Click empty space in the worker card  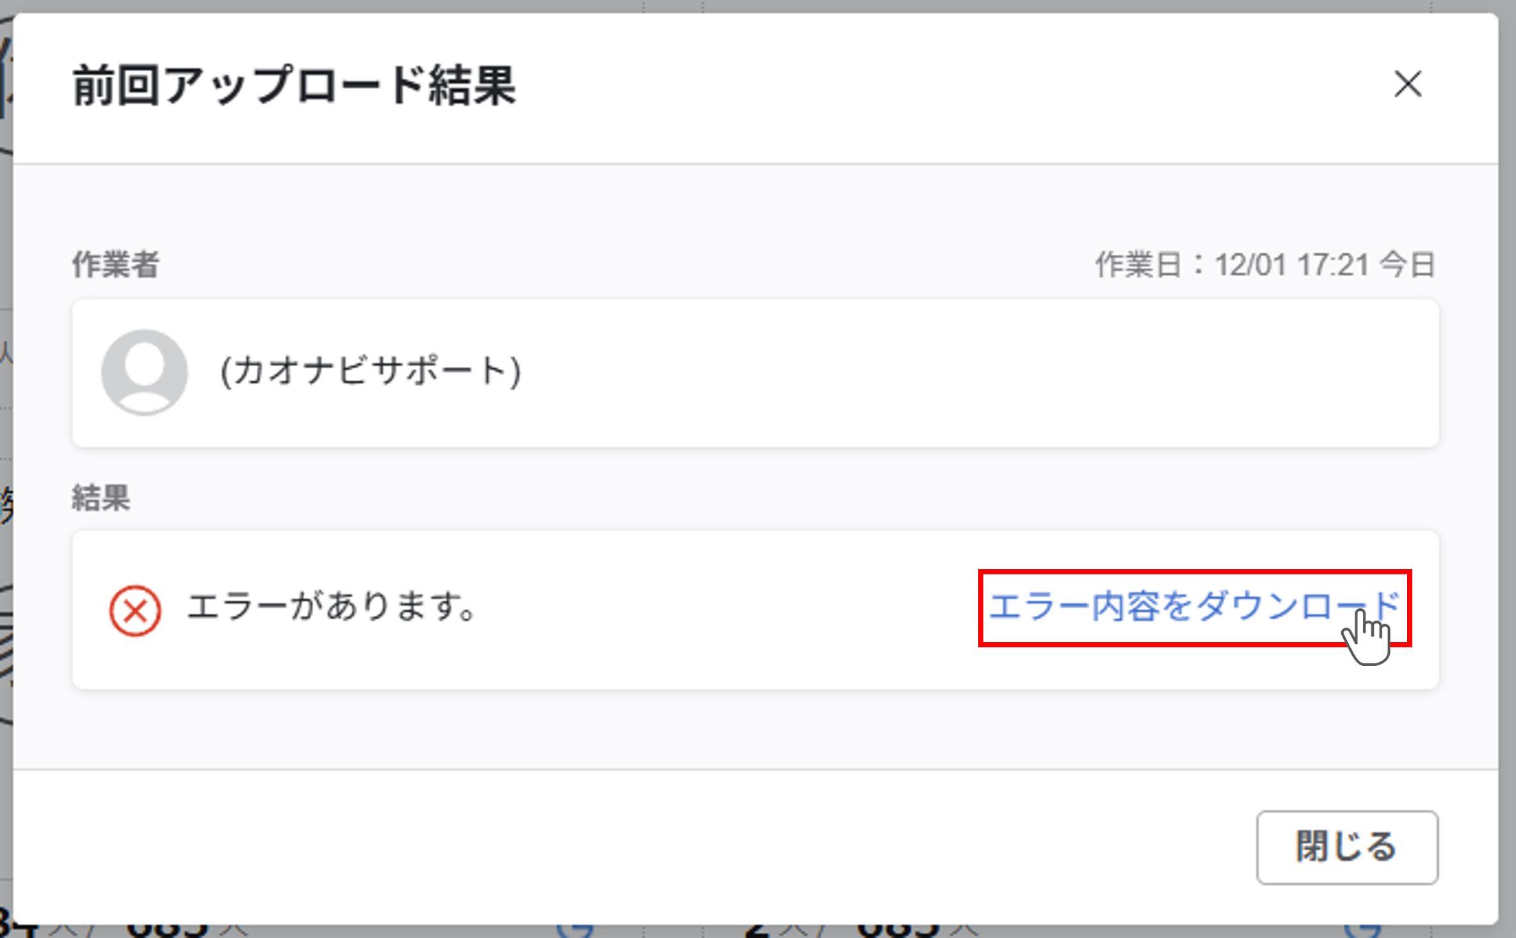[x=960, y=373]
